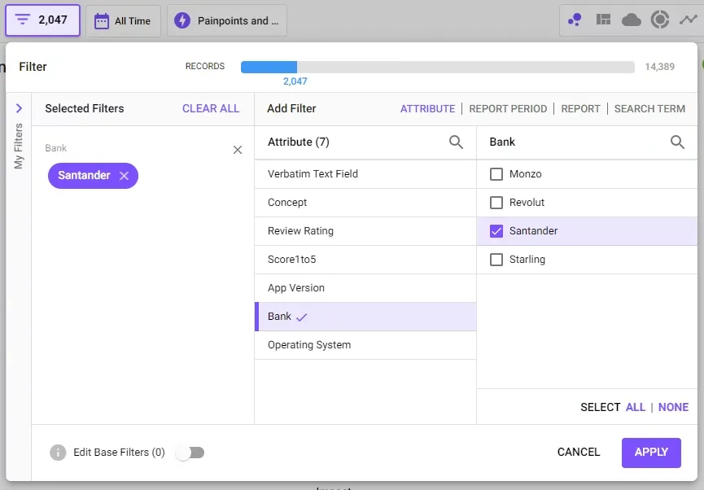The image size is (704, 490).
Task: Select the Operating System attribute
Action: [365, 345]
